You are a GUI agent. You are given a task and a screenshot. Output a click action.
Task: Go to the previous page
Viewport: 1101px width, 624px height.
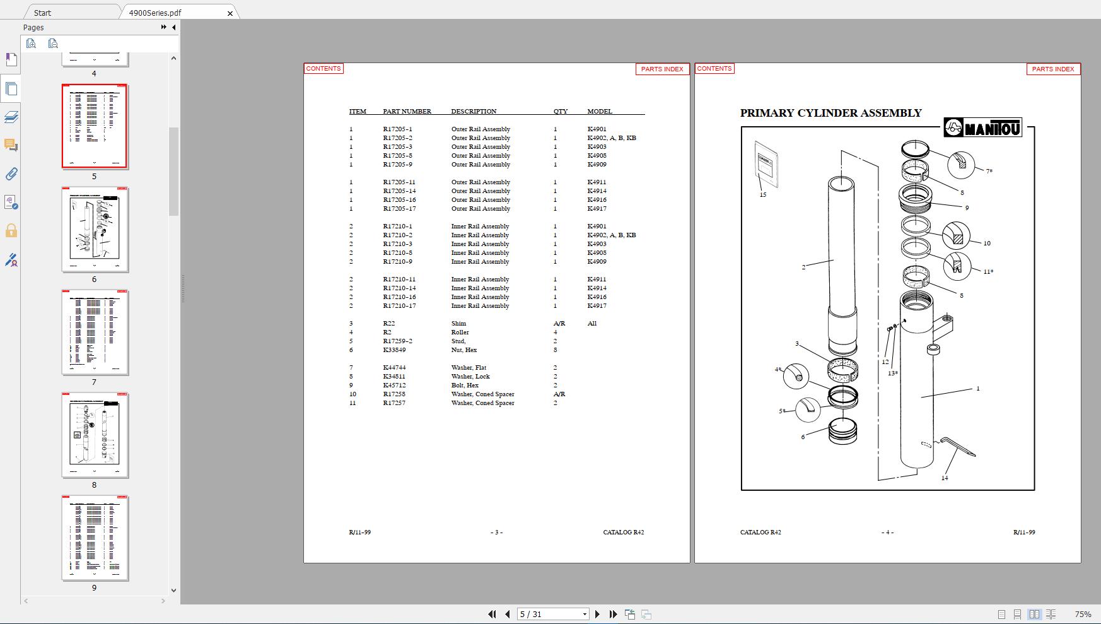[507, 614]
